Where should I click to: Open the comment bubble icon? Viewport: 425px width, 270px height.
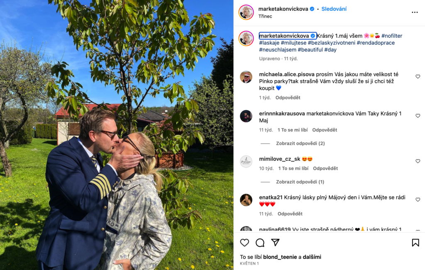point(260,243)
